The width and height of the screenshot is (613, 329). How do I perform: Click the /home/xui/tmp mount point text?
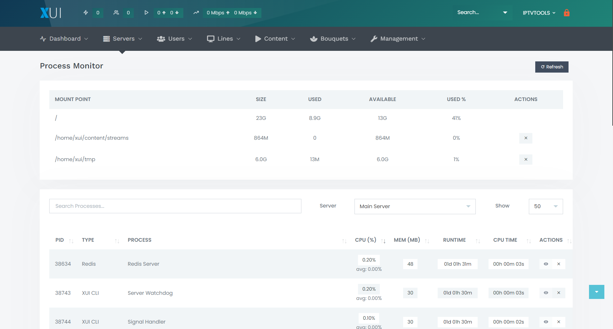(75, 159)
